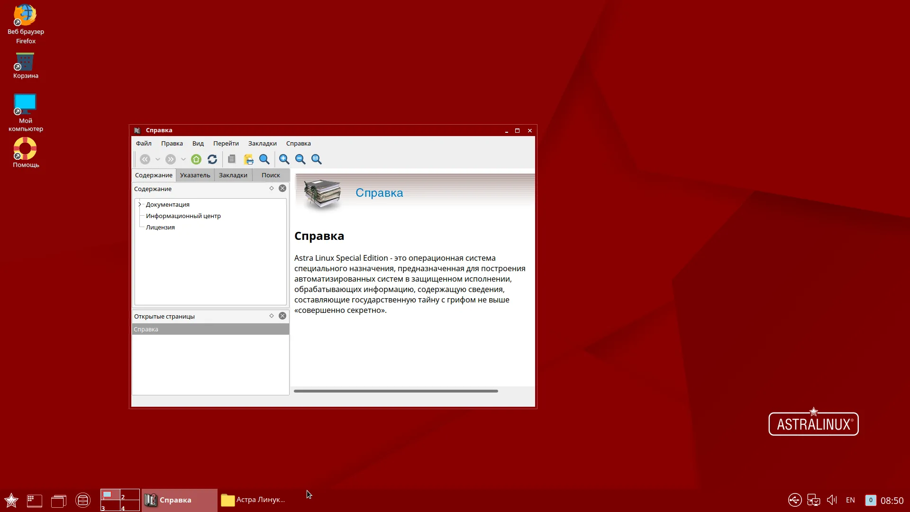Screen dimensions: 910x512
Task: Zoom out of the help text
Action: tap(300, 159)
